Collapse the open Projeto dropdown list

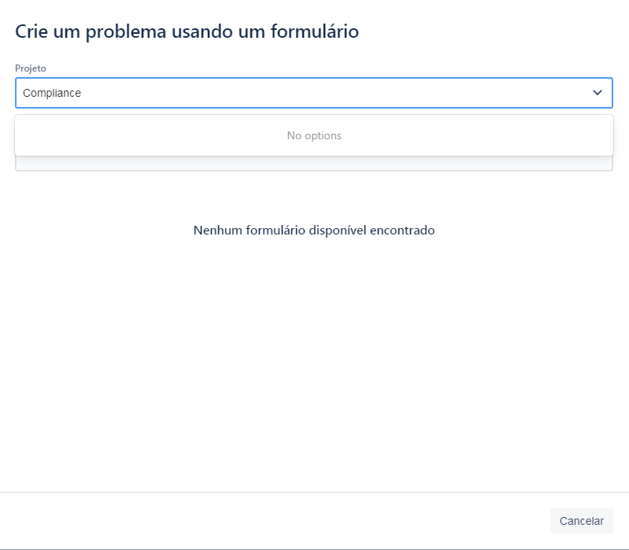point(598,93)
